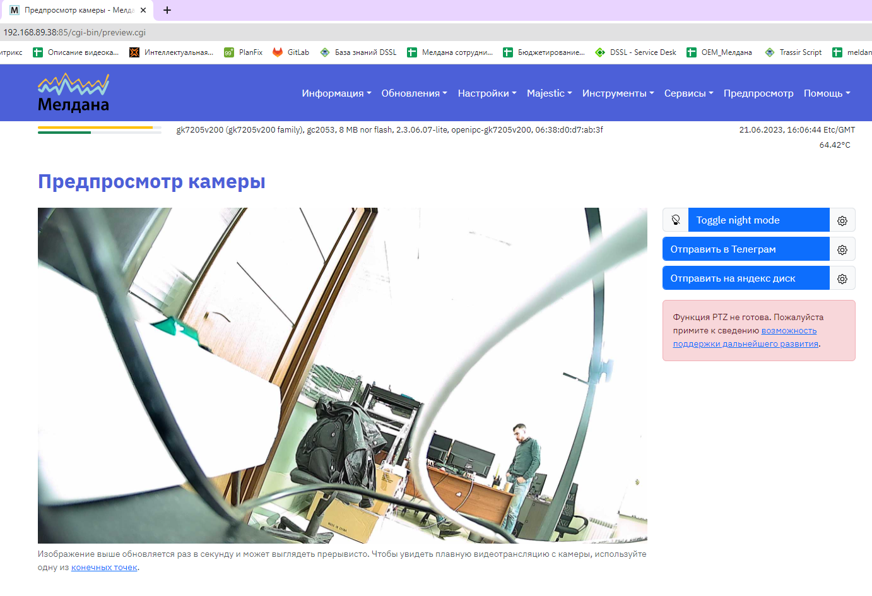Expand the Настройки dropdown menu
872x596 pixels.
click(x=486, y=93)
